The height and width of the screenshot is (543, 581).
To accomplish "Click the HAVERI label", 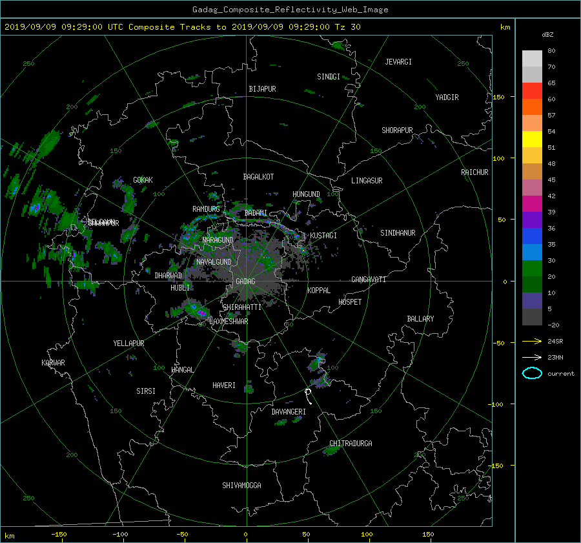I will 224,385.
